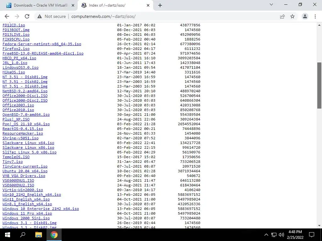
Task: Open the FD13BOOT.img link
Action: click(x=16, y=30)
